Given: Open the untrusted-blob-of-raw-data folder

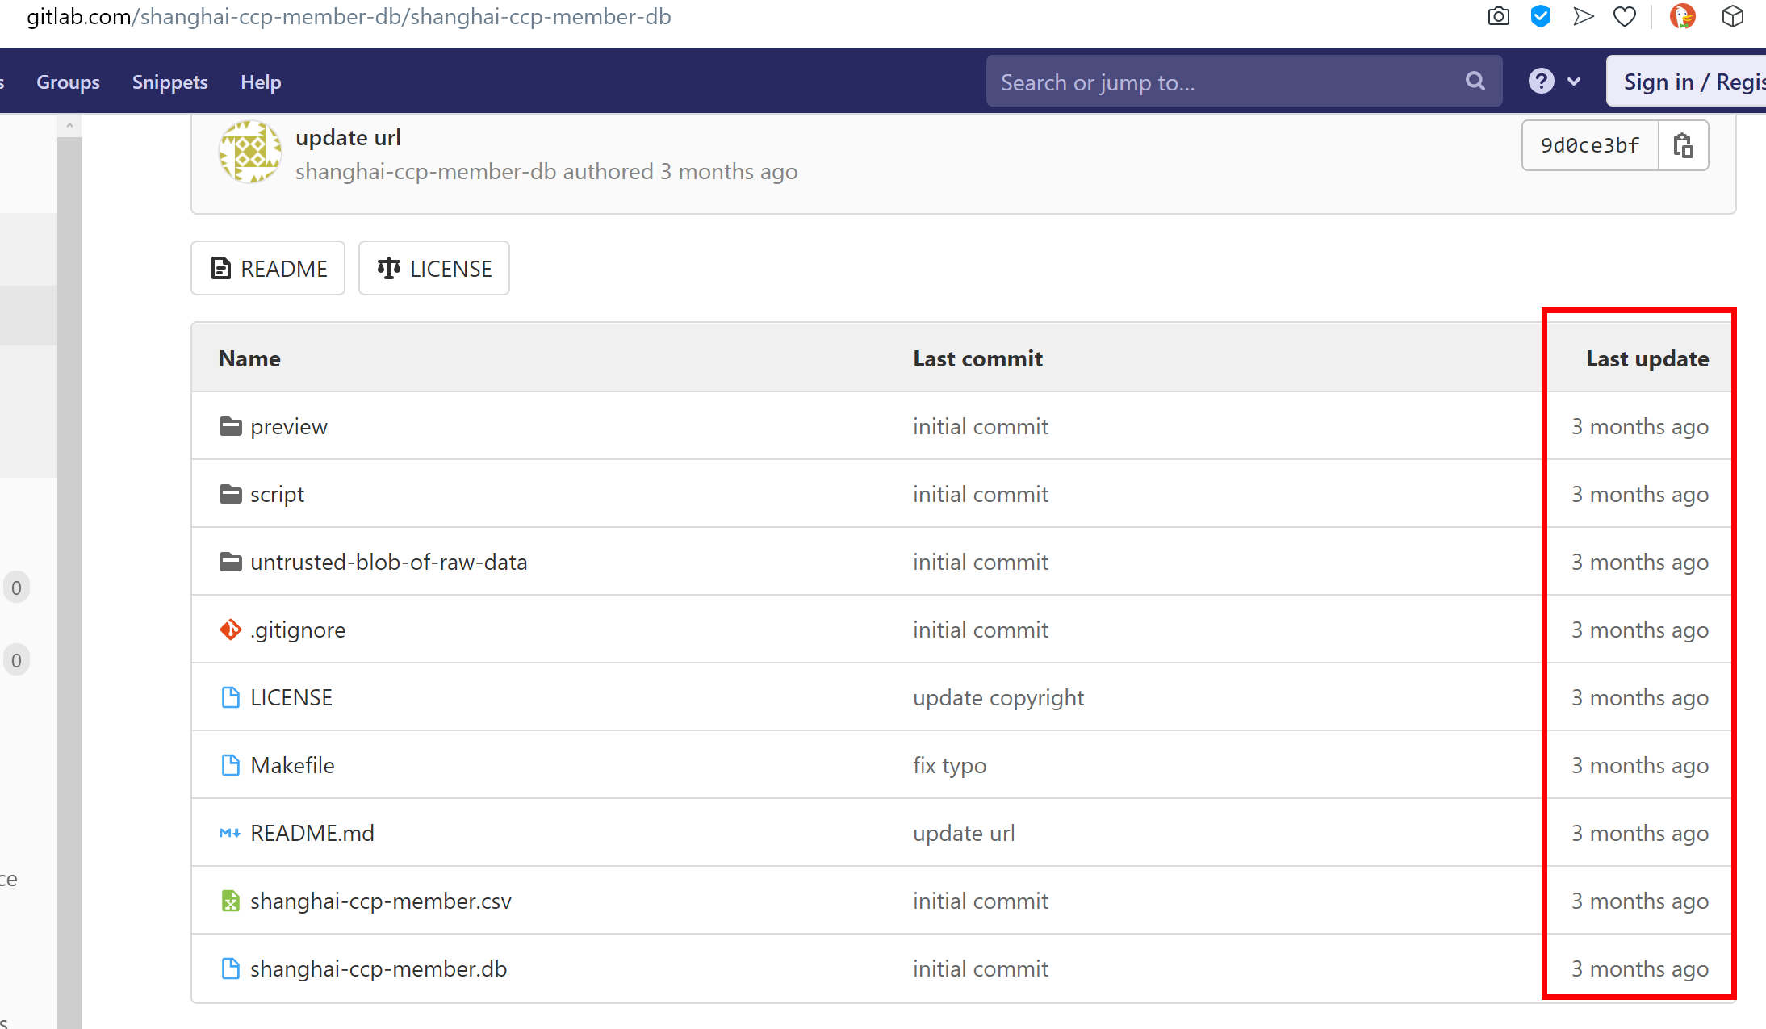Looking at the screenshot, I should [388, 562].
